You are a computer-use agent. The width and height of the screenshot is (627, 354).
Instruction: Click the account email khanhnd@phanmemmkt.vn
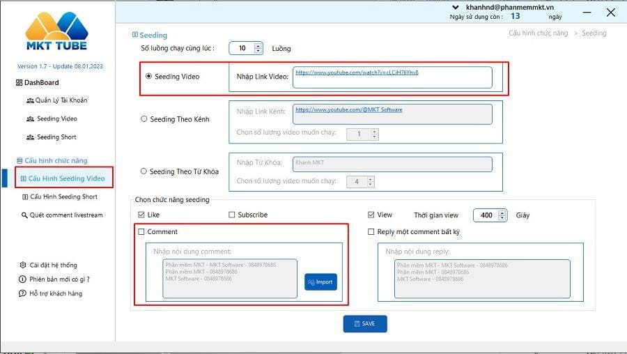tap(510, 7)
